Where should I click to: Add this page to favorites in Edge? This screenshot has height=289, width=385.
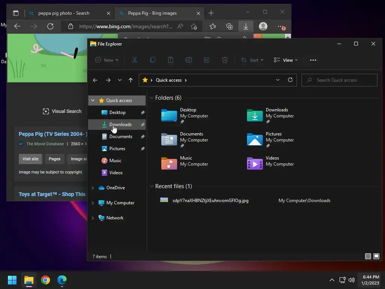(x=194, y=26)
